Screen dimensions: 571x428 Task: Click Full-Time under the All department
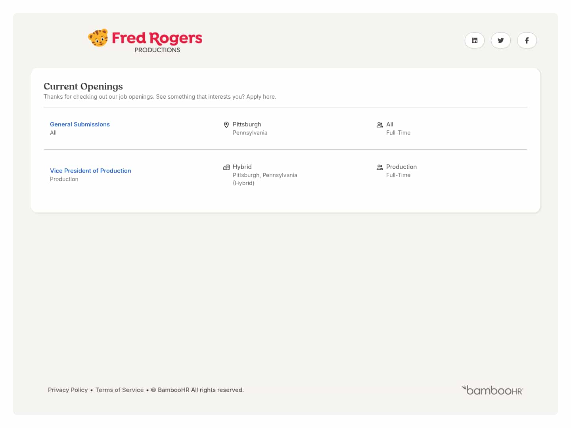tap(398, 133)
